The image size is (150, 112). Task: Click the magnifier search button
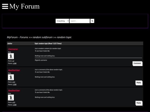[92, 21]
